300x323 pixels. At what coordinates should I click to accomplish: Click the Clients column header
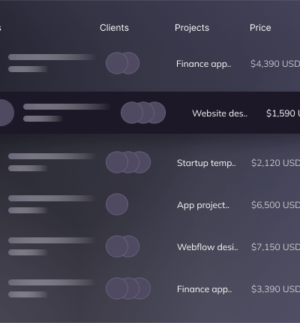(114, 28)
